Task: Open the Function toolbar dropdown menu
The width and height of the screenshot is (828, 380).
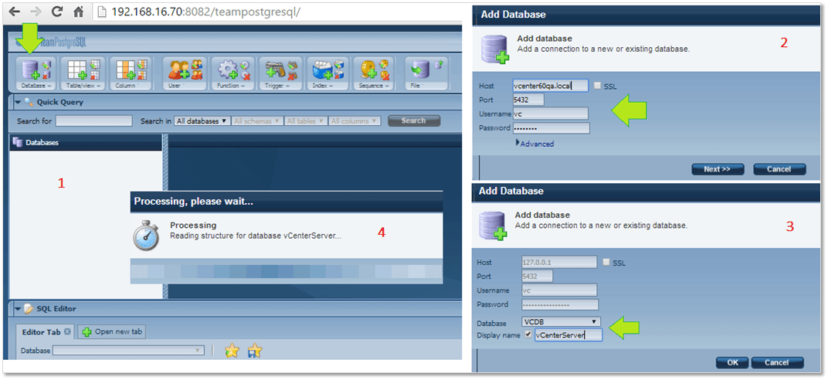Action: pos(230,86)
